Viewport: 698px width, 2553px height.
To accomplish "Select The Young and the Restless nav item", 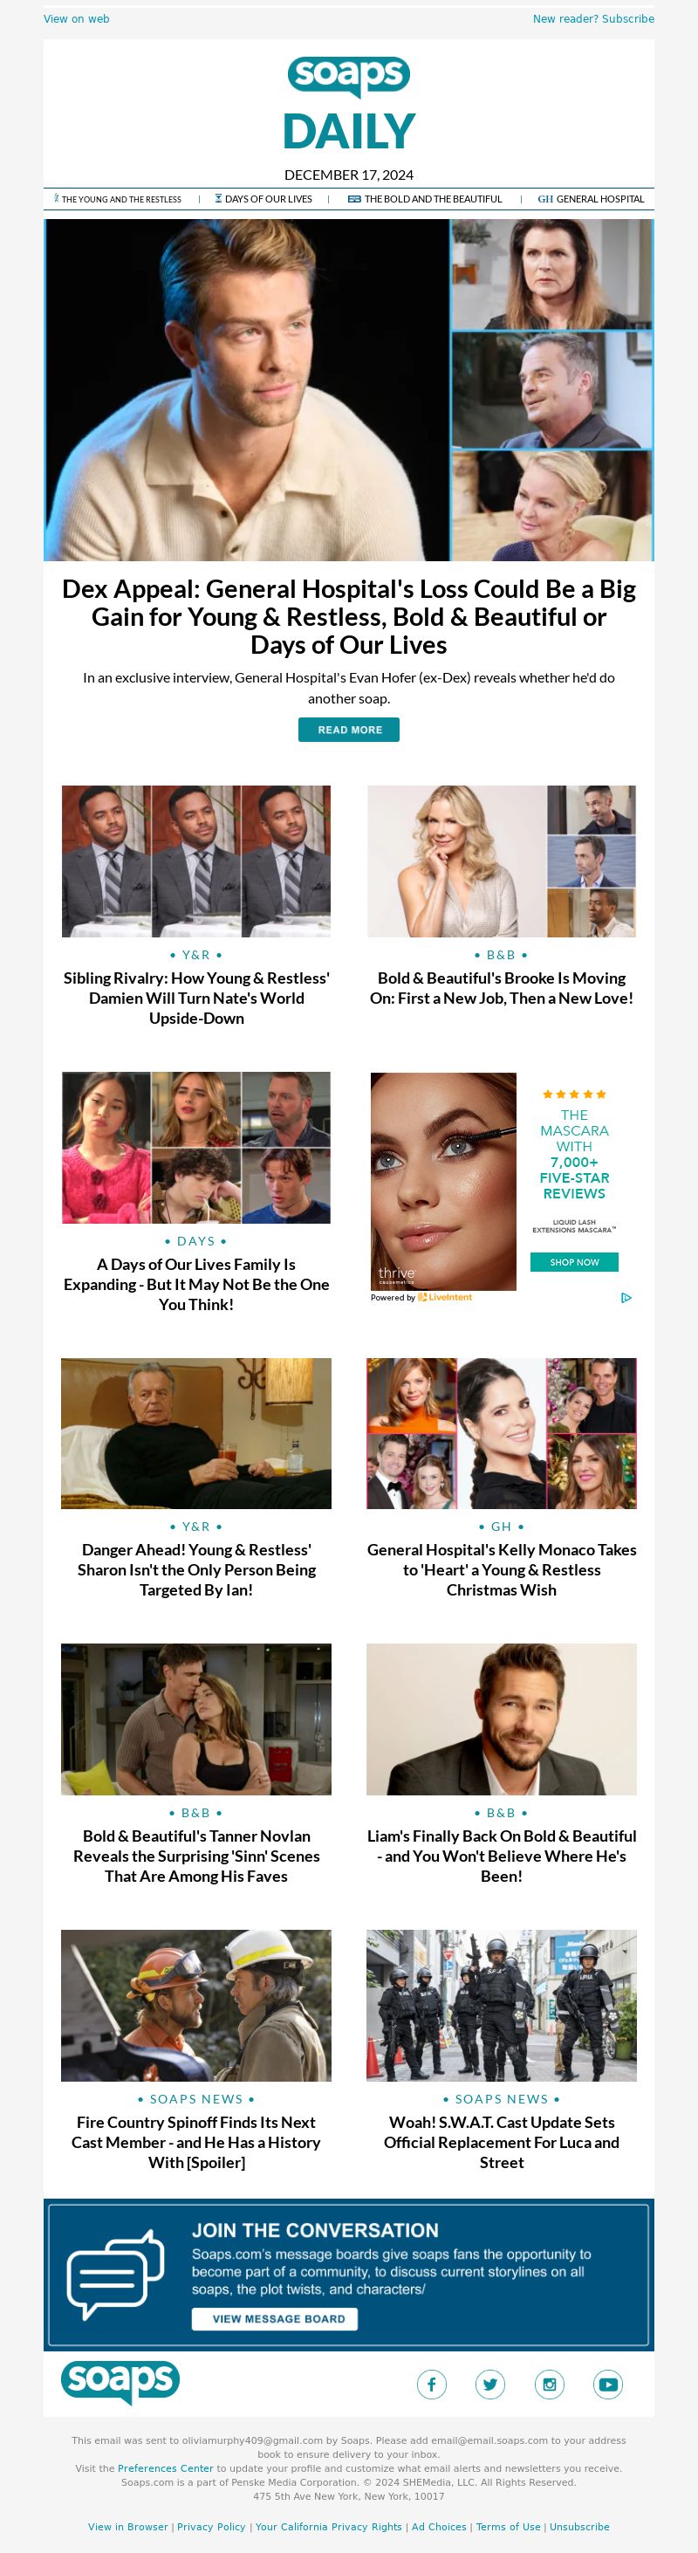I will point(118,199).
